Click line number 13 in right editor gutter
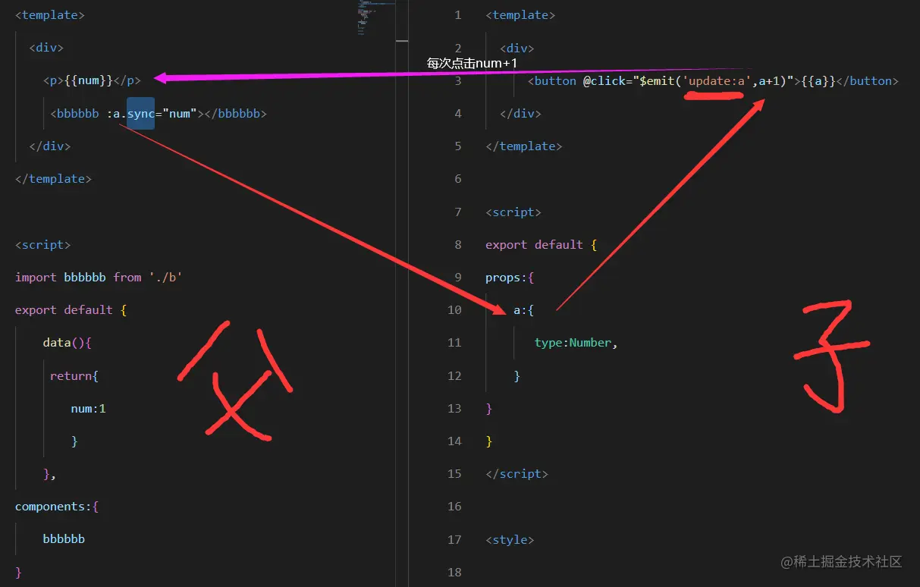920x587 pixels. pyautogui.click(x=454, y=409)
